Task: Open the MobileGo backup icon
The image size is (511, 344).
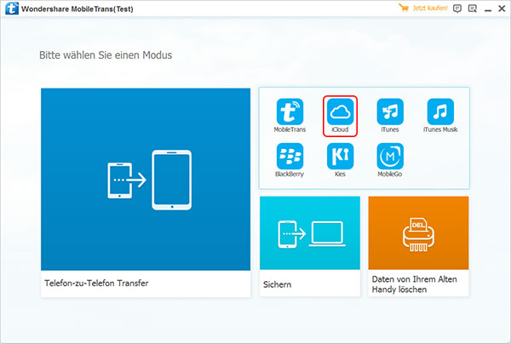Action: coord(390,157)
